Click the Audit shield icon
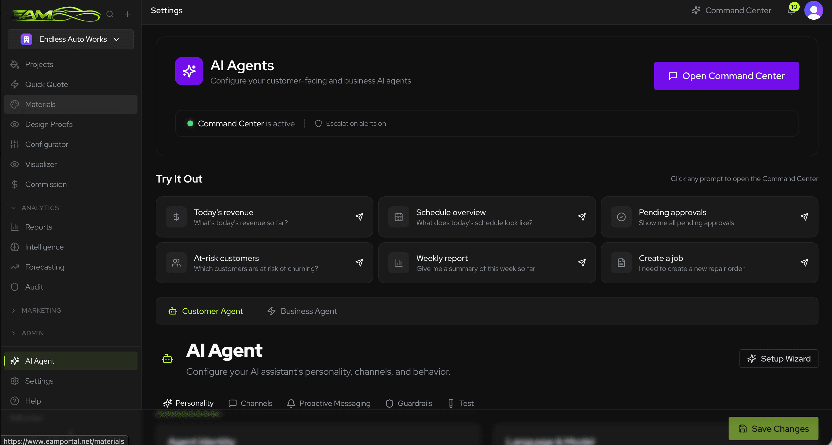The width and height of the screenshot is (832, 445). pos(14,287)
